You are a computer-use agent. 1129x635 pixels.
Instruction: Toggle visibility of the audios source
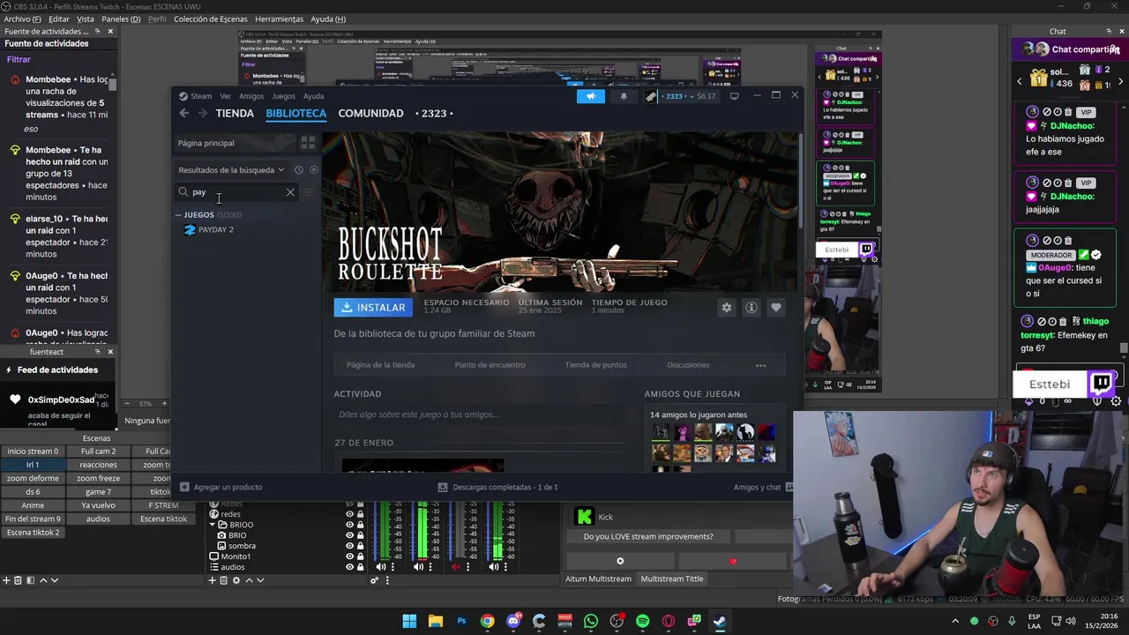(x=349, y=567)
